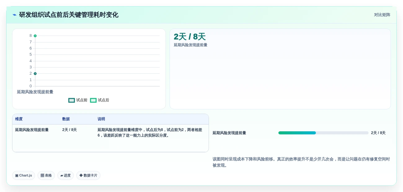Click the 2天 / 8天 value beside progress bar
This screenshot has width=403, height=192.
378,133
